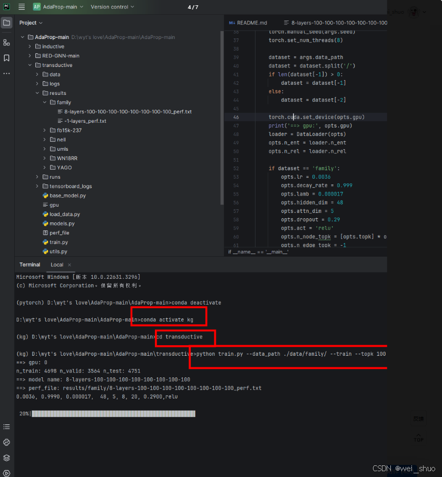Click the 4/7 image counter
This screenshot has width=442, height=477.
coord(193,7)
